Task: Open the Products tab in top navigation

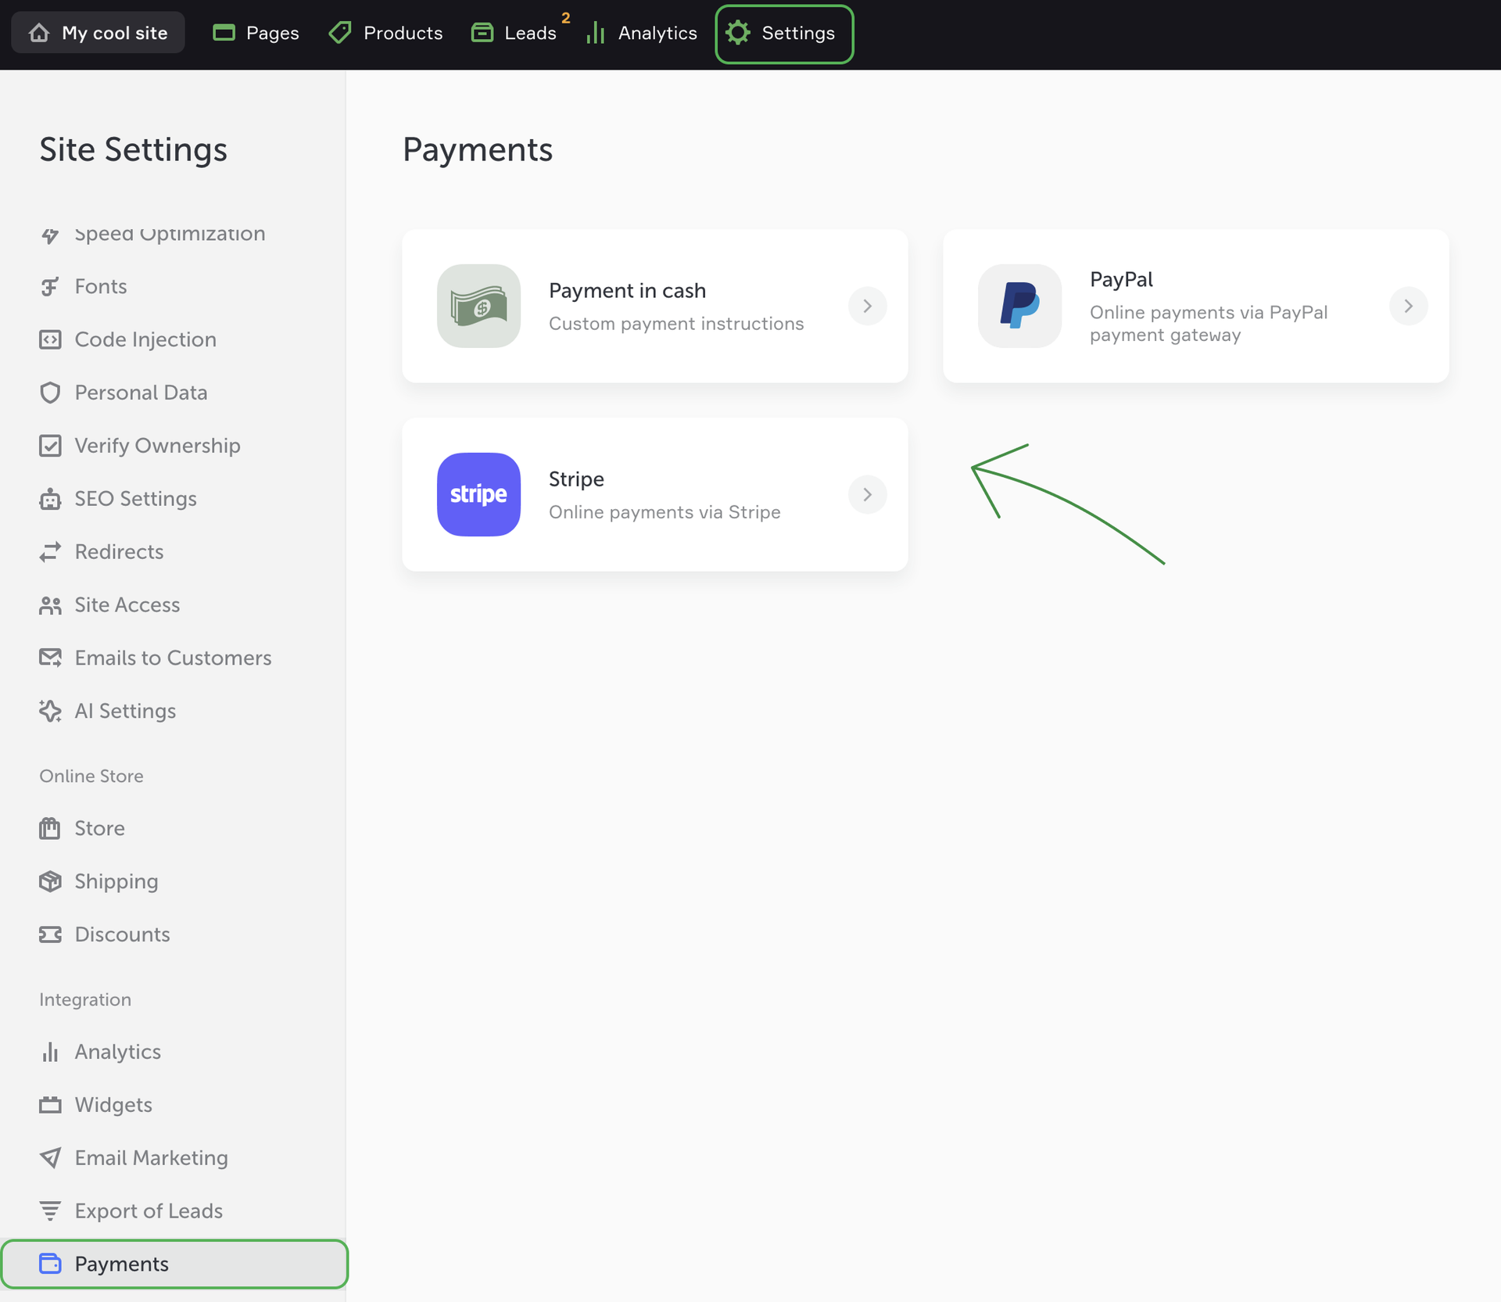Action: (386, 33)
